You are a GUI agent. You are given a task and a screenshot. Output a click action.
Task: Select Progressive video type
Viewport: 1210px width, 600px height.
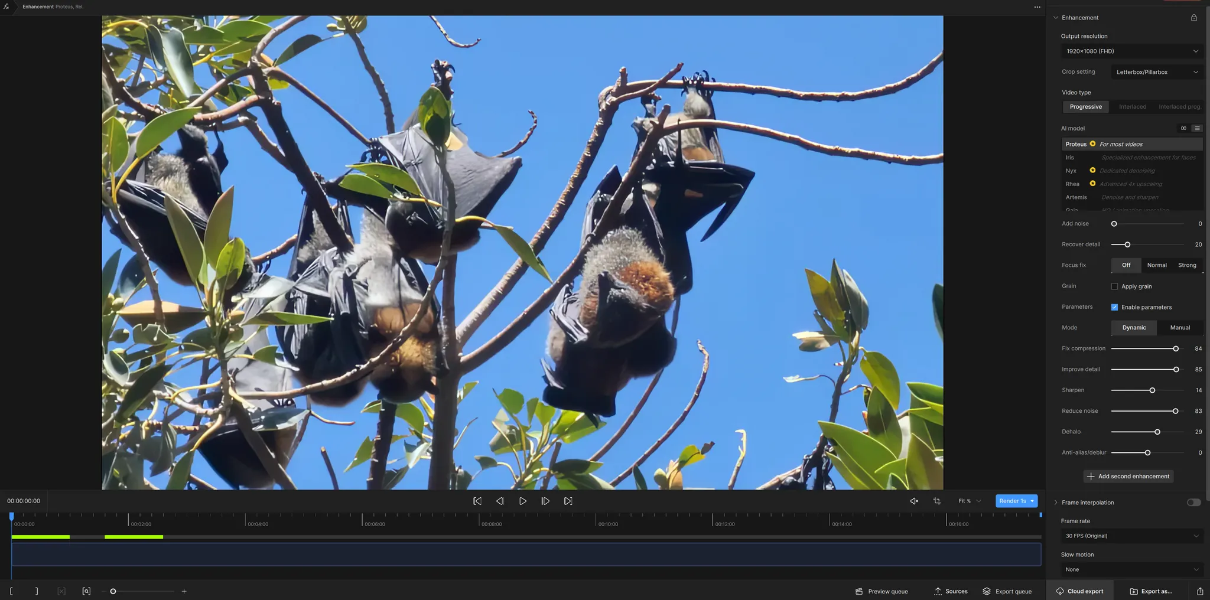pyautogui.click(x=1085, y=107)
